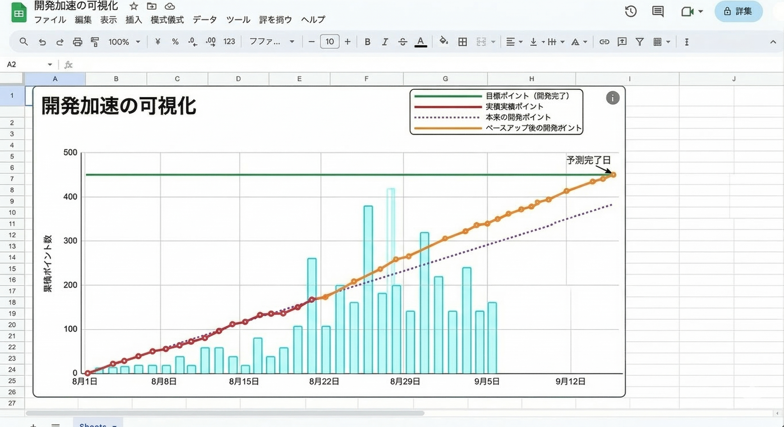784x427 pixels.
Task: Open the text color picker
Action: pos(421,42)
